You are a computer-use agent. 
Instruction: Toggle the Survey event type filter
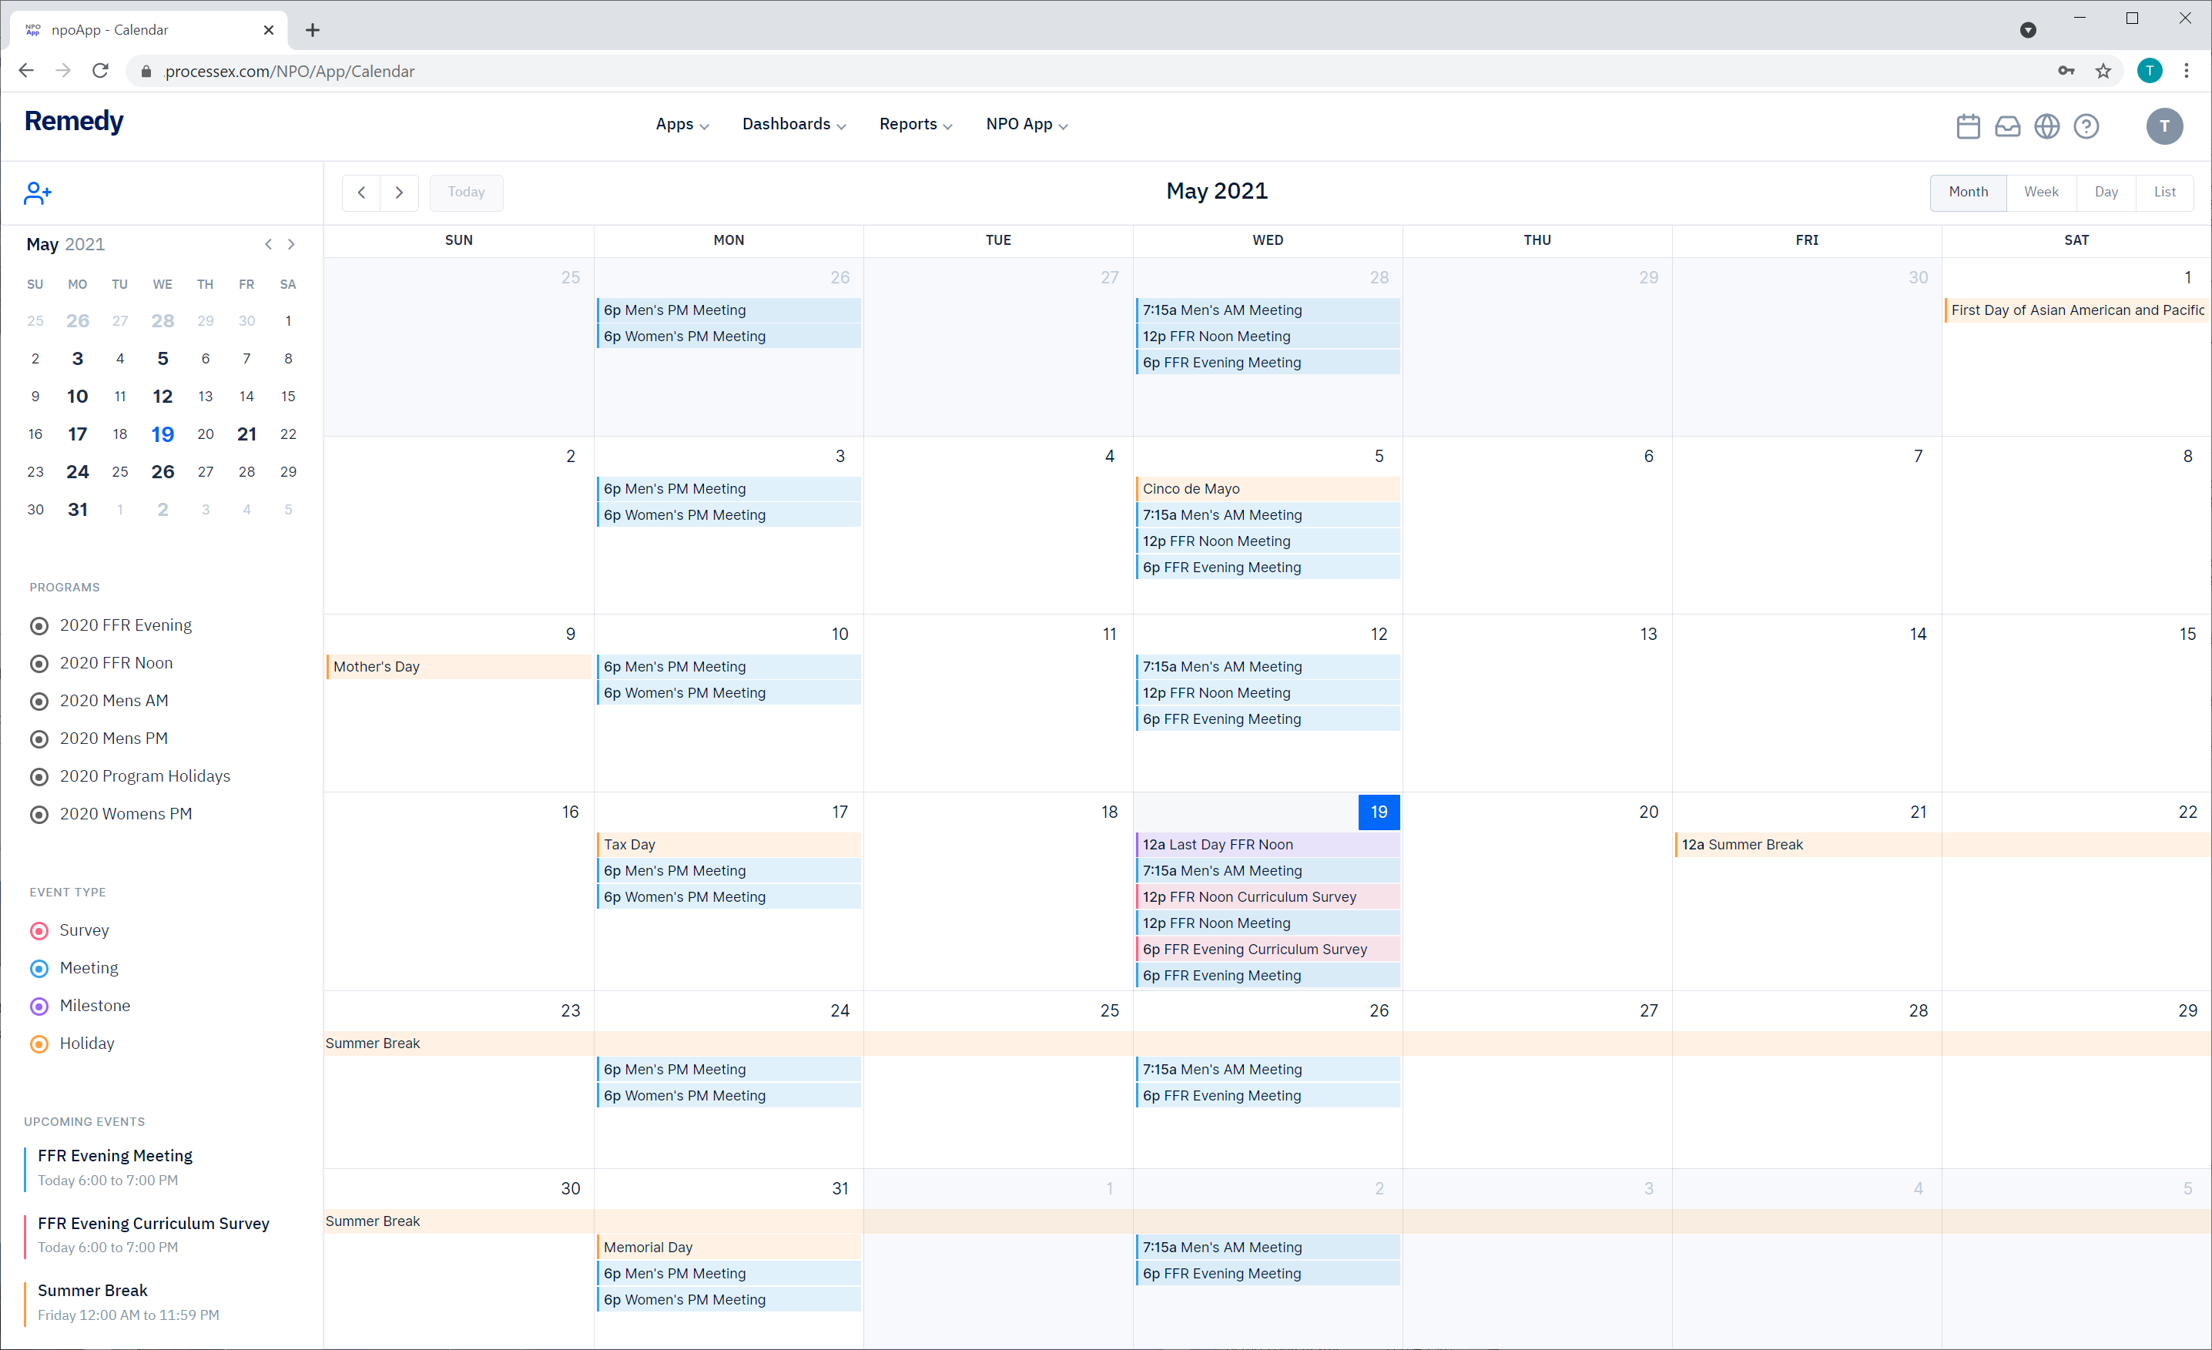39,931
